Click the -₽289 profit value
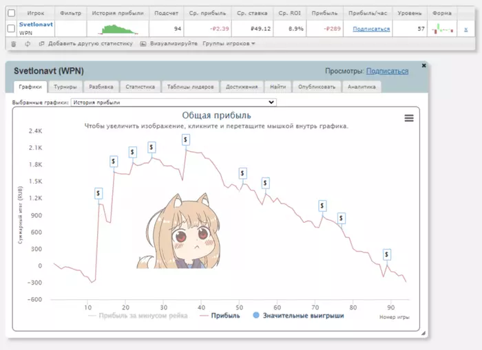The width and height of the screenshot is (482, 350). (333, 29)
